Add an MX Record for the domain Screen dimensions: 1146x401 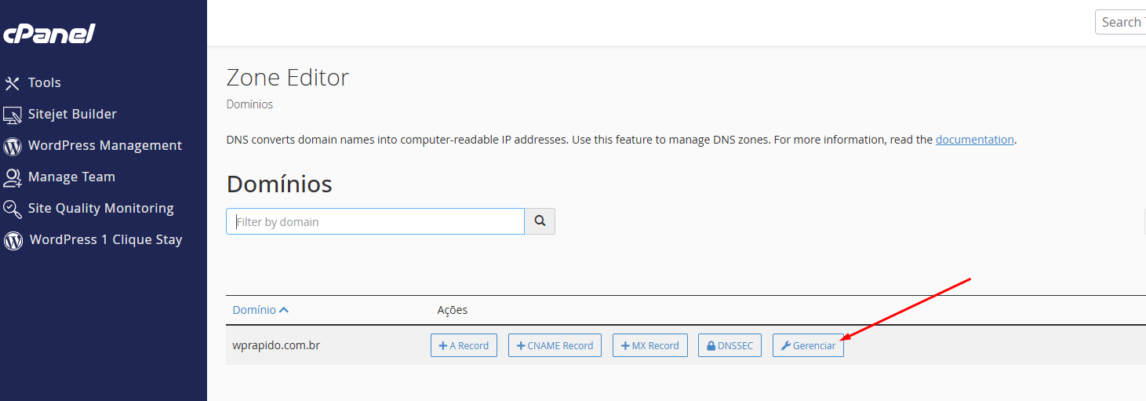(649, 345)
